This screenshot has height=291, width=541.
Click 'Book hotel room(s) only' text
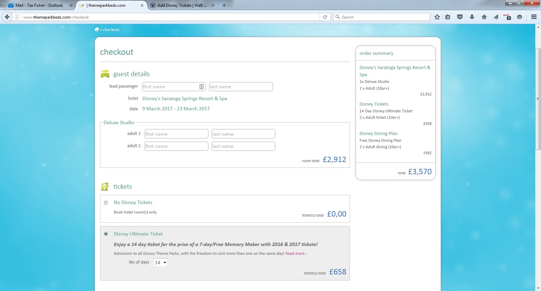tap(135, 212)
